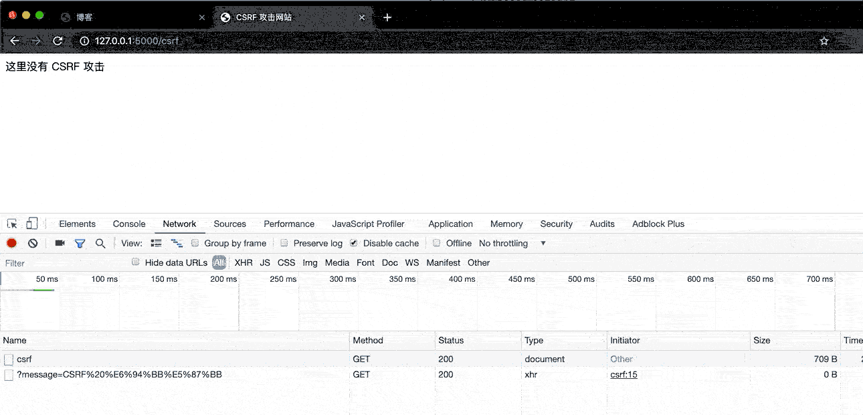Filter requests by Other
The image size is (863, 415).
tap(478, 262)
